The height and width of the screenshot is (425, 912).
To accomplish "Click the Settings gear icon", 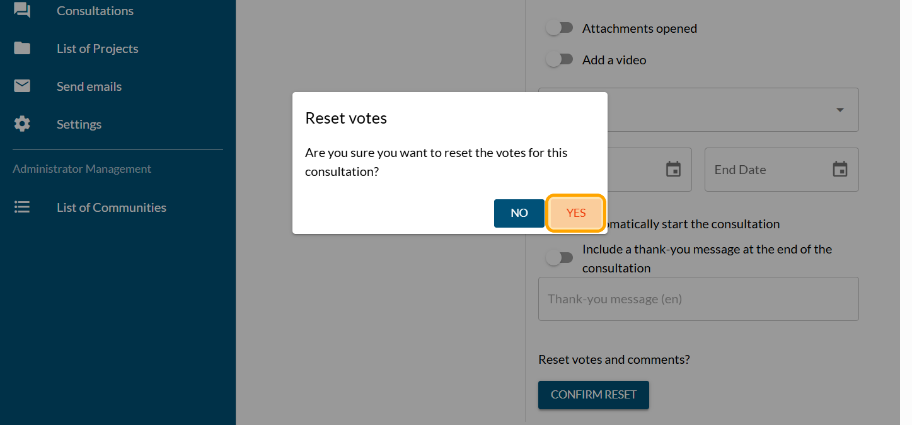I will coord(22,124).
